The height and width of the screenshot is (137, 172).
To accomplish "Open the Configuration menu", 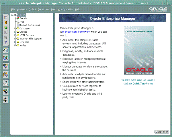I will point(66,9).
